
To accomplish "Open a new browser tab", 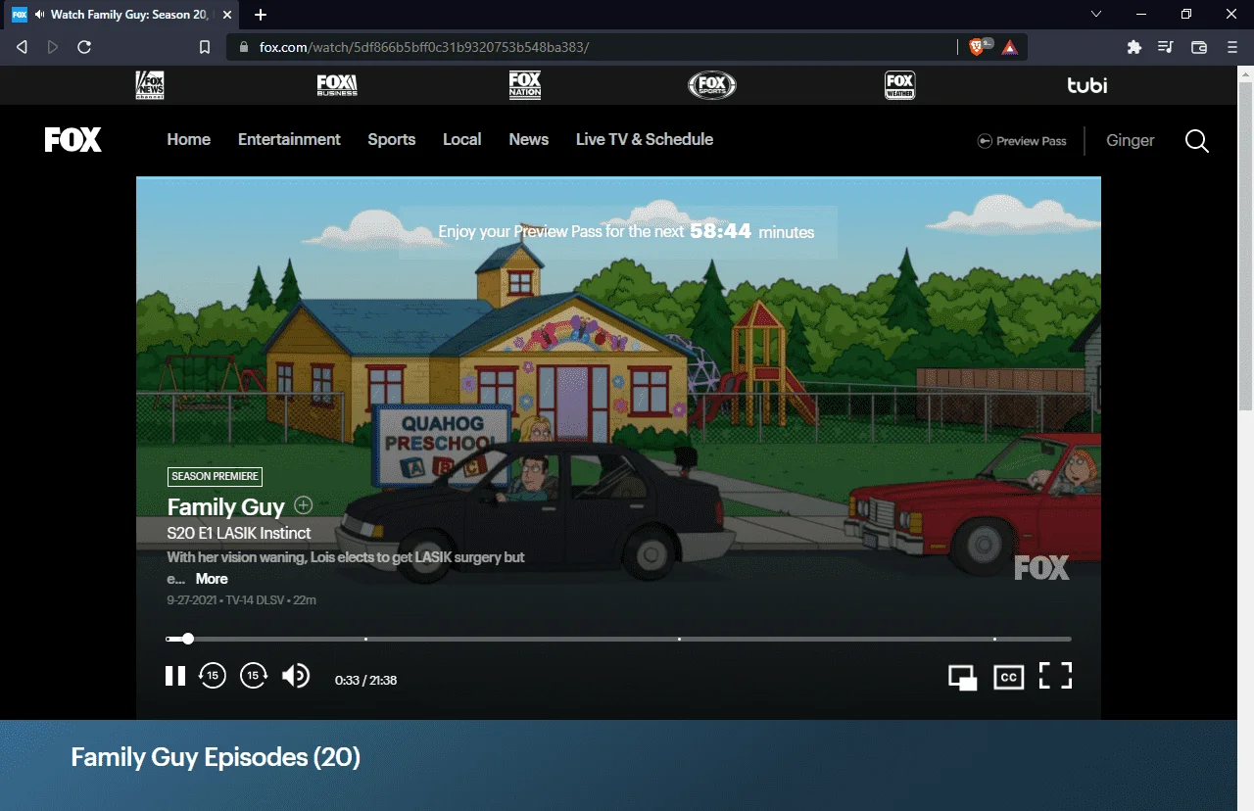I will pos(261,15).
